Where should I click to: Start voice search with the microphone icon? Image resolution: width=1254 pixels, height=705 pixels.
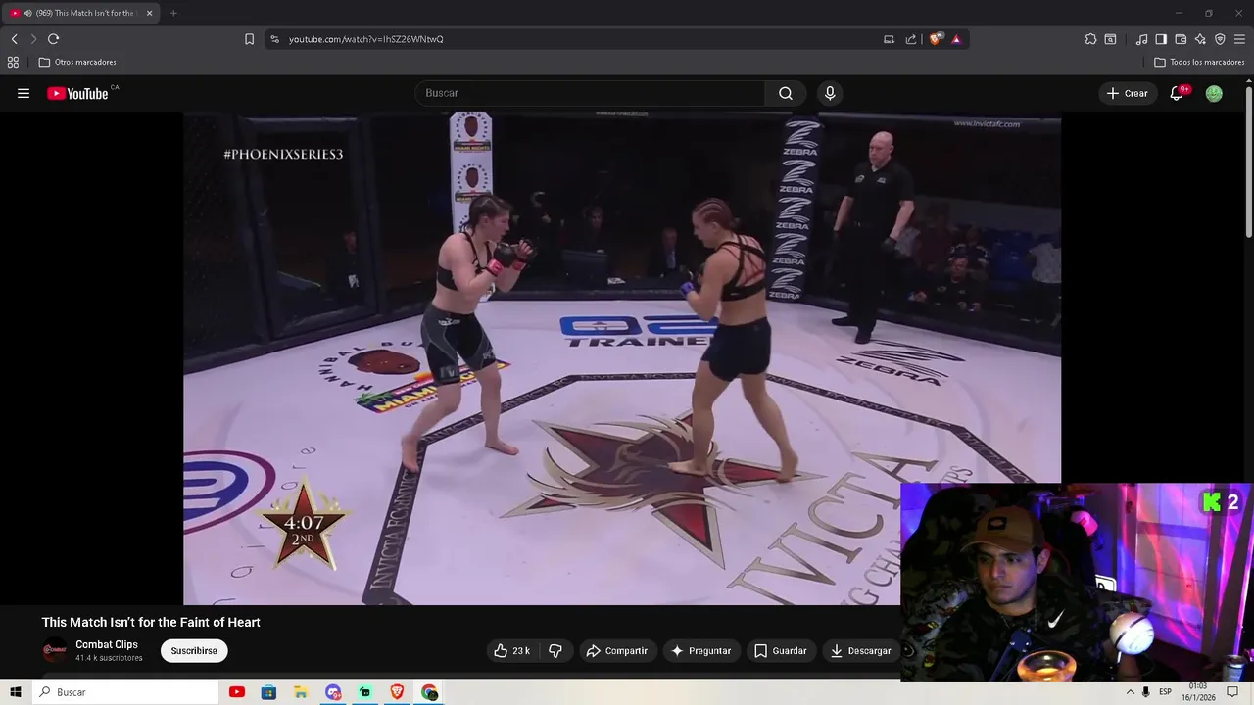click(830, 93)
